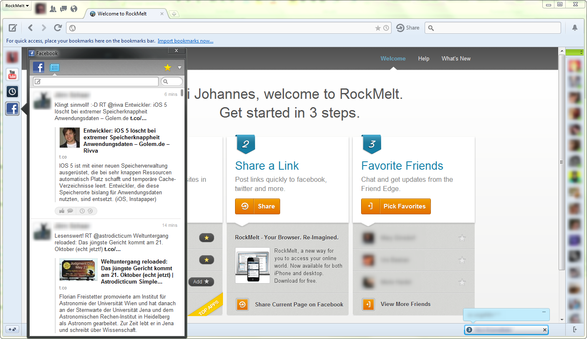Open a new tab with plus button
This screenshot has height=339, width=587.
(174, 14)
